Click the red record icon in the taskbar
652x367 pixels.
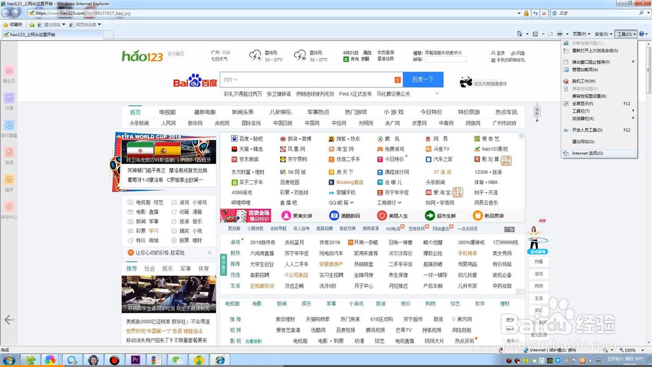pos(115,360)
